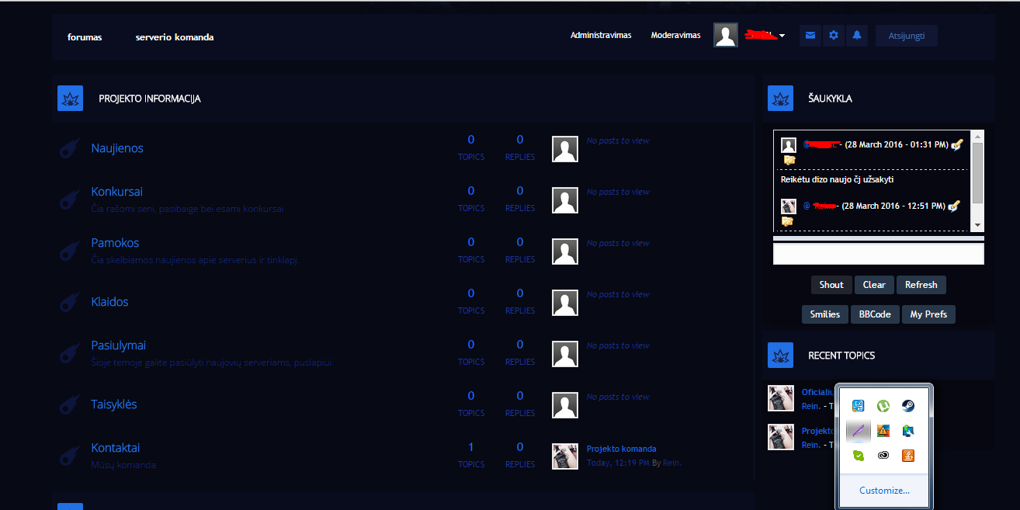Open Steam from the system tray
This screenshot has width=1020, height=510.
pyautogui.click(x=907, y=406)
